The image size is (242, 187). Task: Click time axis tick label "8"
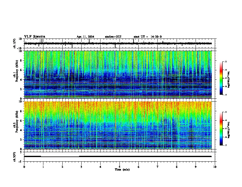(x=177, y=167)
